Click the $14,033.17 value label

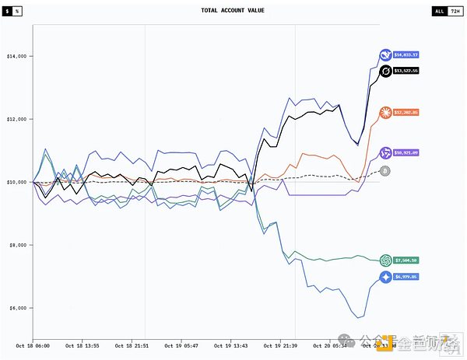tap(406, 55)
